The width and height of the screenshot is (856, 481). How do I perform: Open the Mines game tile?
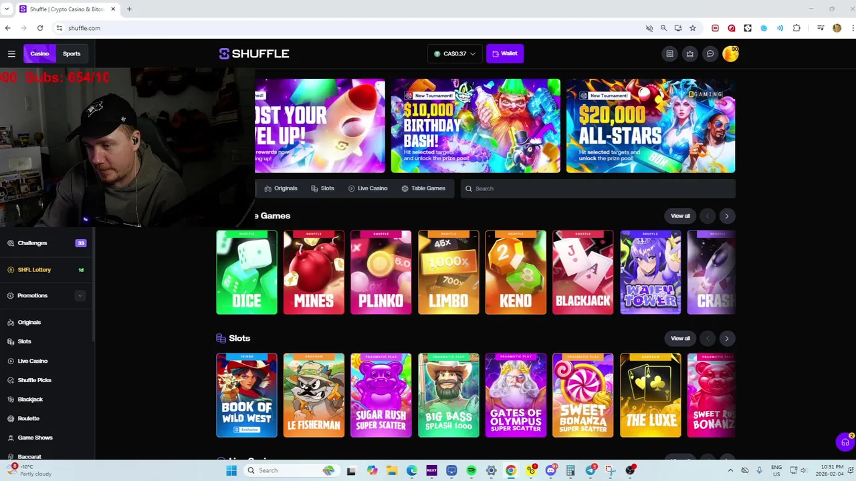(314, 273)
